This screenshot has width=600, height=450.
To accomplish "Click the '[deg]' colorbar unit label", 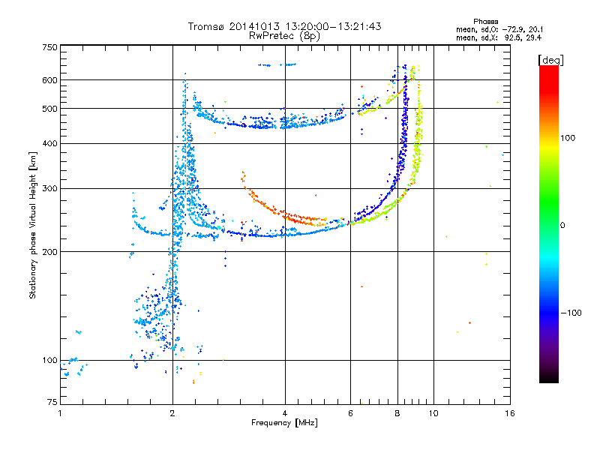I will 550,60.
